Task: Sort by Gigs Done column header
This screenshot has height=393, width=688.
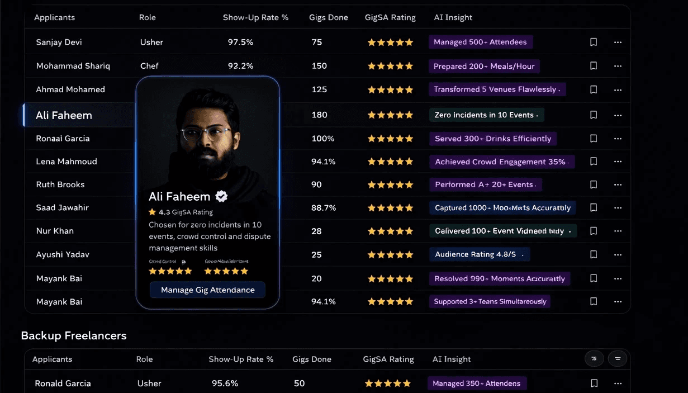Action: tap(328, 17)
